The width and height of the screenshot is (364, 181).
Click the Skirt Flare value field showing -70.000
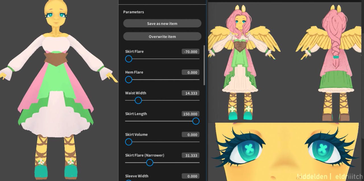190,52
